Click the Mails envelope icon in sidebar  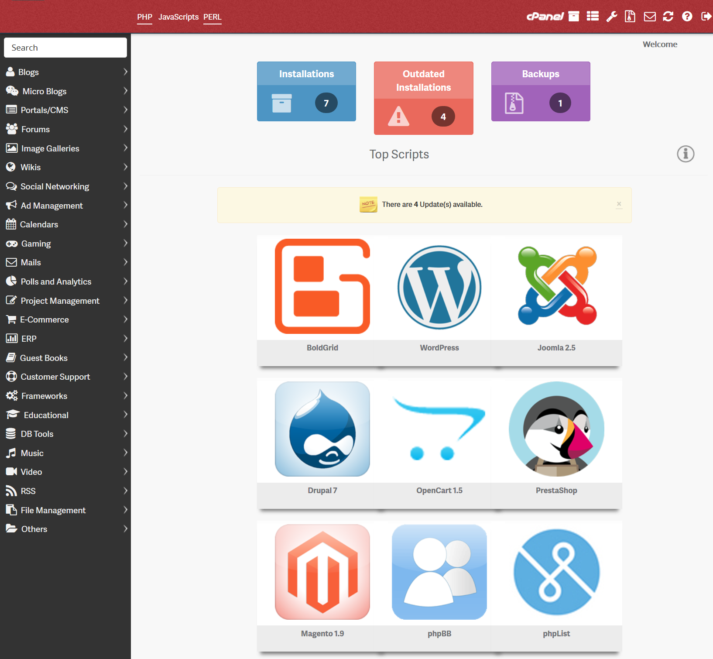point(11,262)
